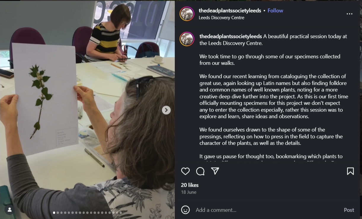Image resolution: width=362 pixels, height=219 pixels.
Task: Go to next photo with arrow
Action: (166, 110)
